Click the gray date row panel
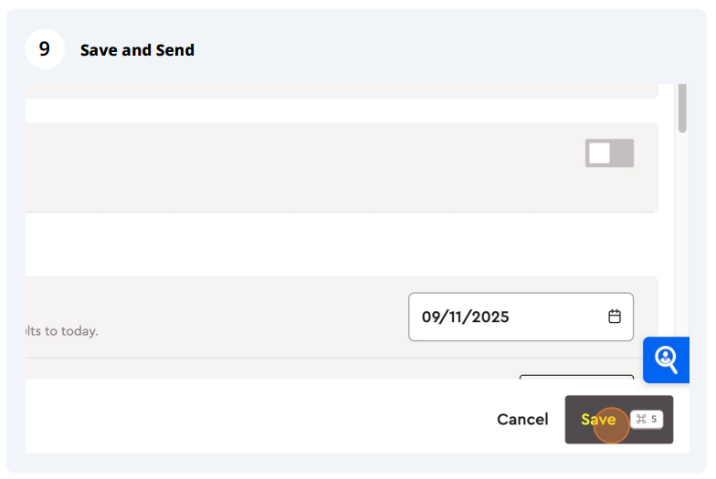 pyautogui.click(x=342, y=317)
